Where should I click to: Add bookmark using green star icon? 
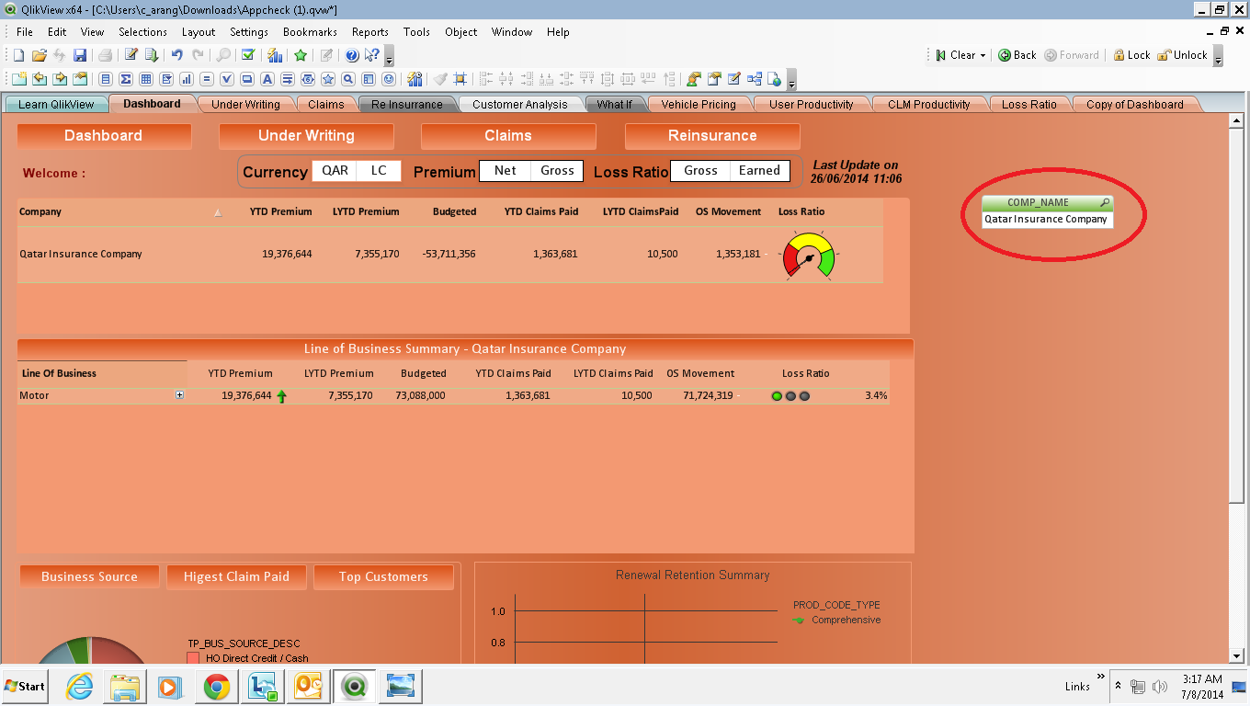[301, 55]
